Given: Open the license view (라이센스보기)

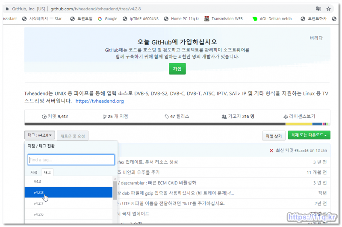Looking at the screenshot, I should point(299,116).
